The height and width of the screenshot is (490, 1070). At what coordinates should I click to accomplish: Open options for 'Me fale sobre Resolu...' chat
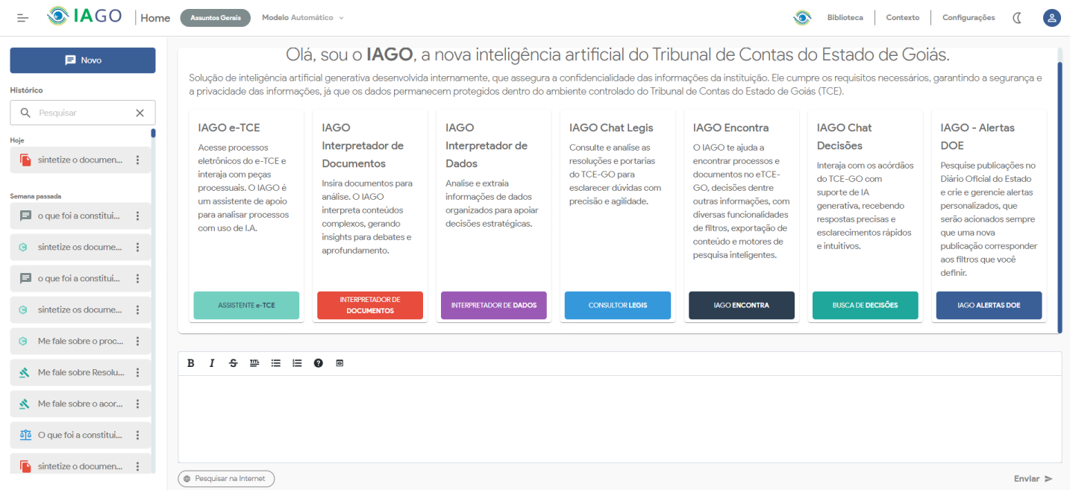point(137,372)
